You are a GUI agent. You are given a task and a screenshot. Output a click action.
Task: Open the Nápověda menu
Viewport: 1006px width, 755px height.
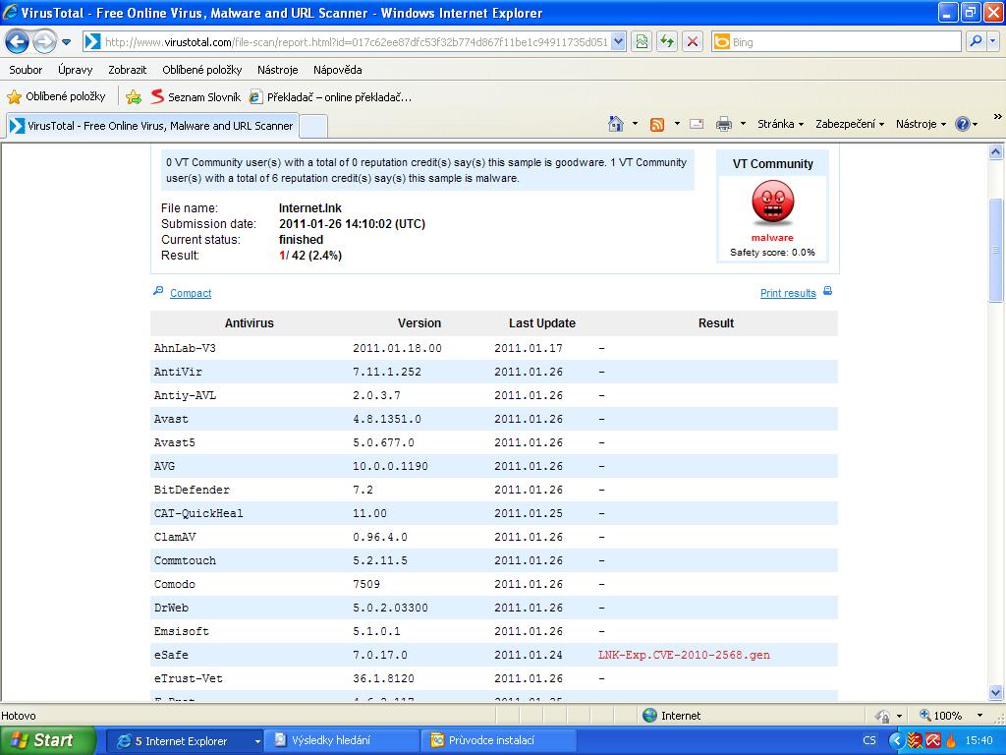click(337, 70)
